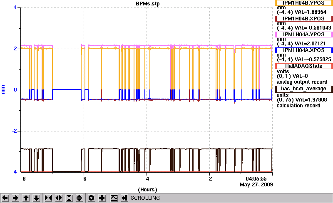This screenshot has width=333, height=203.
Task: Click the vertical zoom-in hourglass icon
Action: point(69,198)
